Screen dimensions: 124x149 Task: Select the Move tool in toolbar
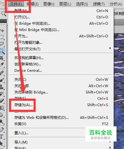2,30
